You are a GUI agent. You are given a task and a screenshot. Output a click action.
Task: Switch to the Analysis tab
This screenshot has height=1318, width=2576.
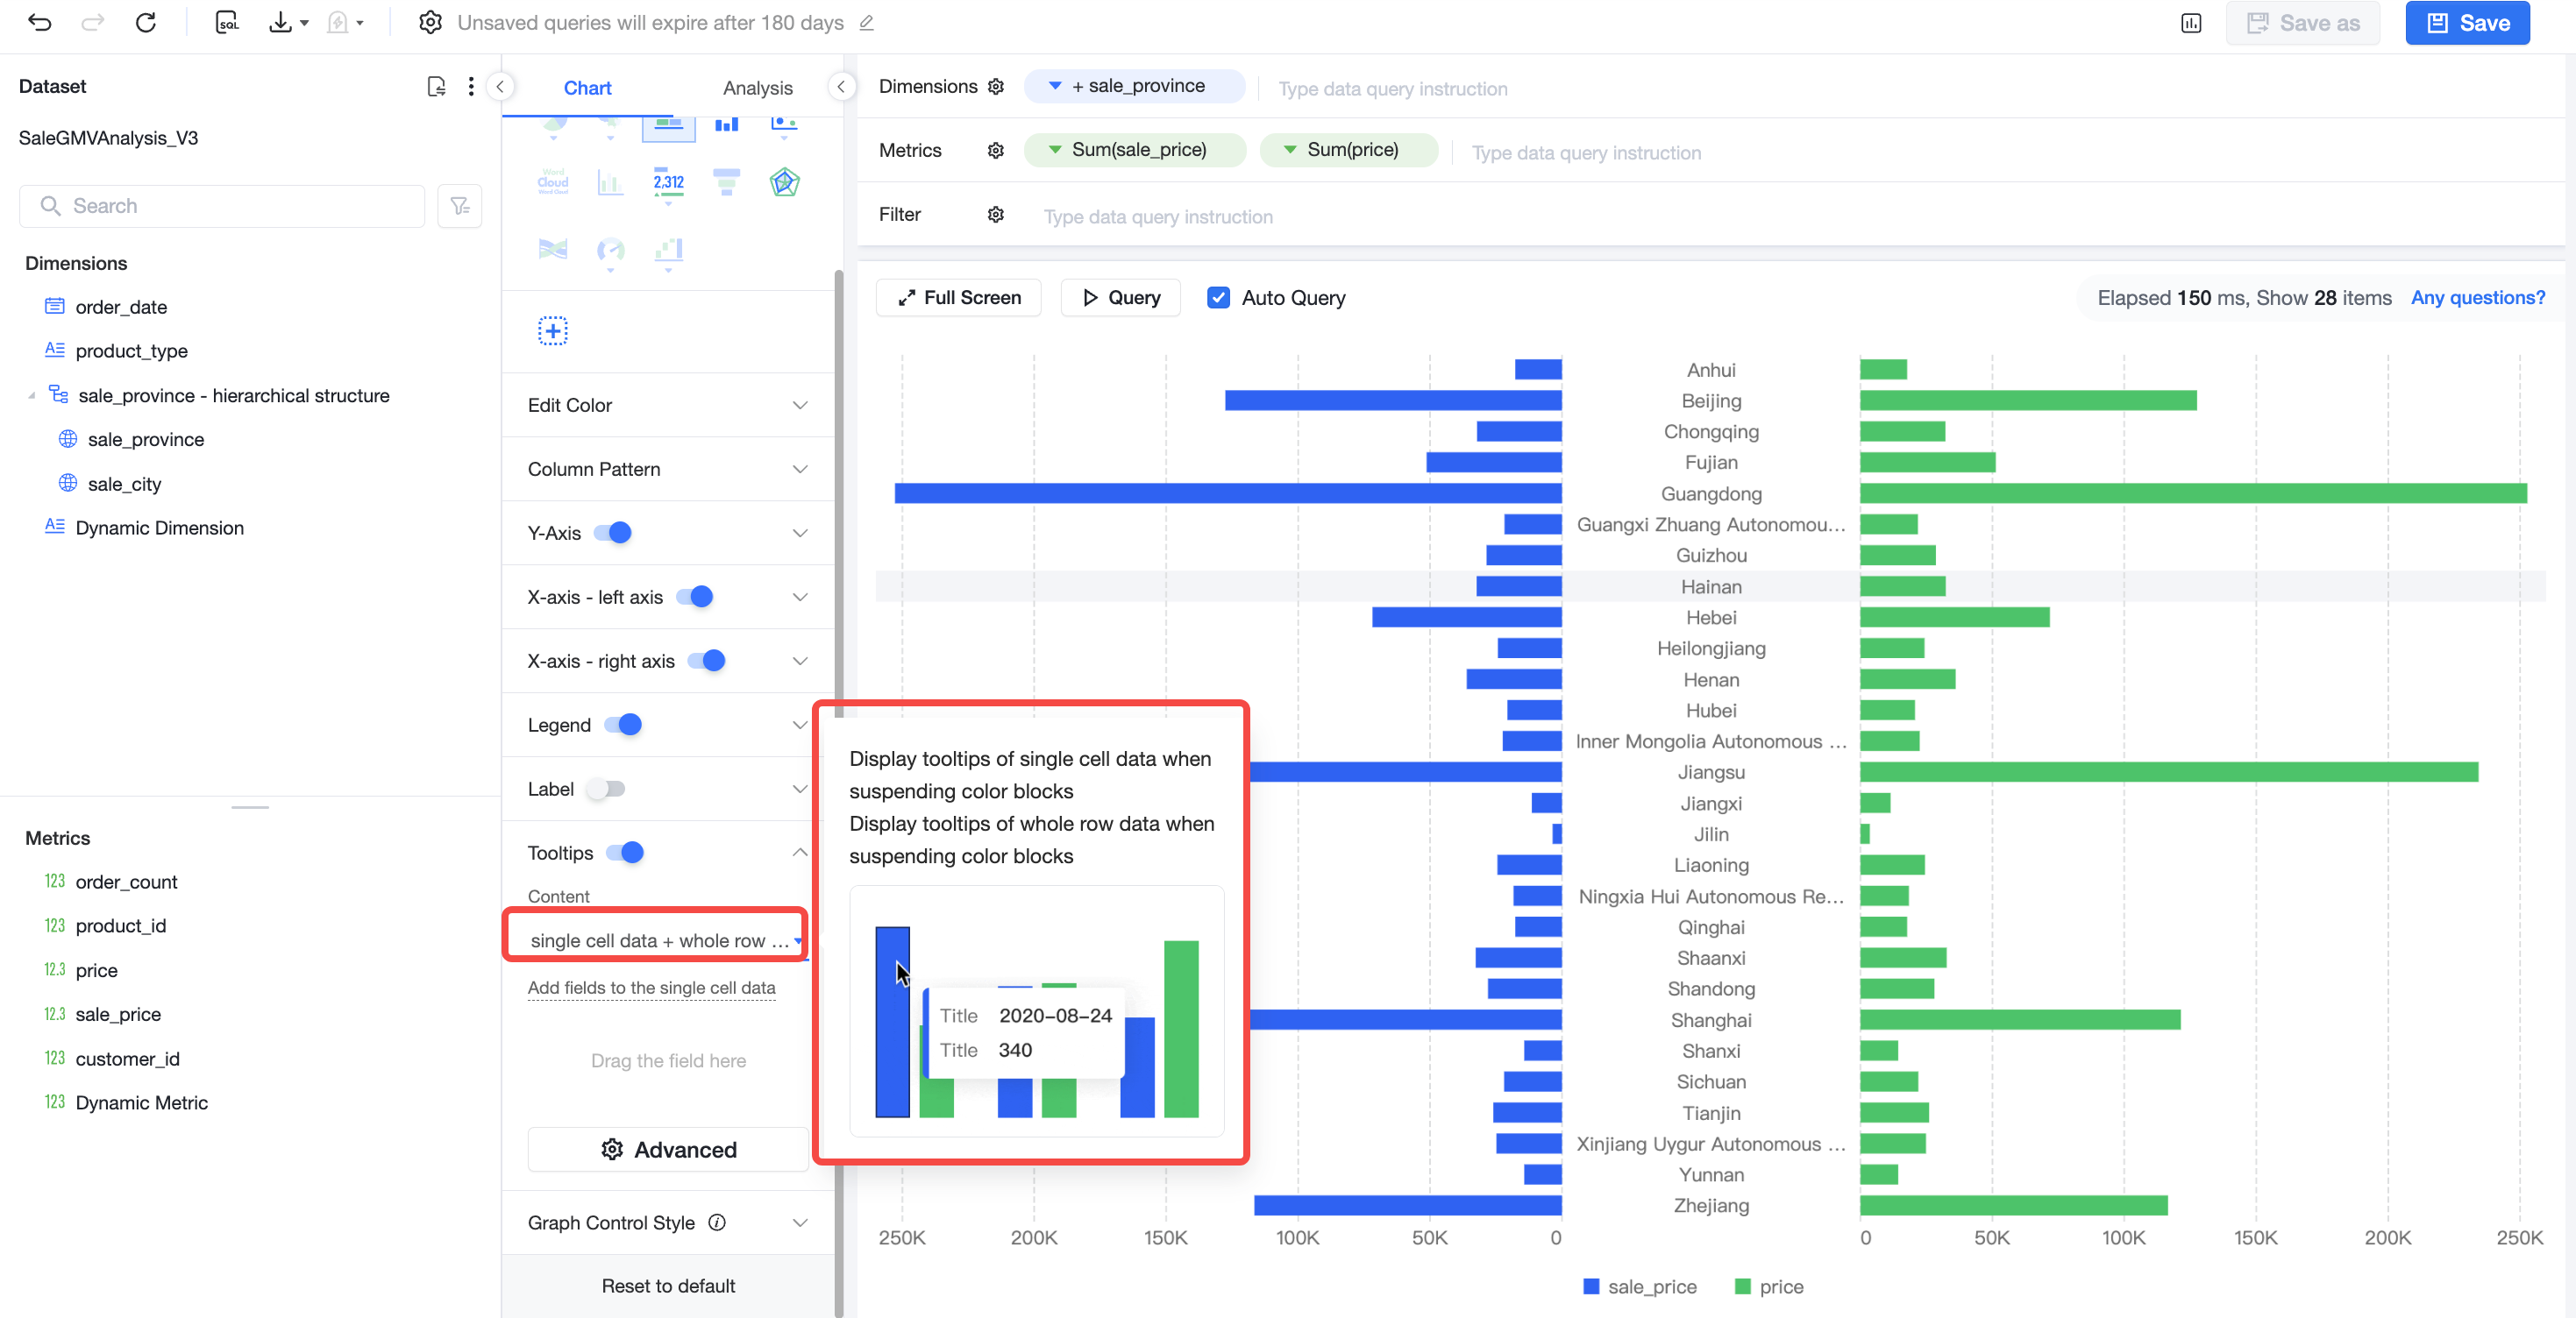[x=757, y=88]
